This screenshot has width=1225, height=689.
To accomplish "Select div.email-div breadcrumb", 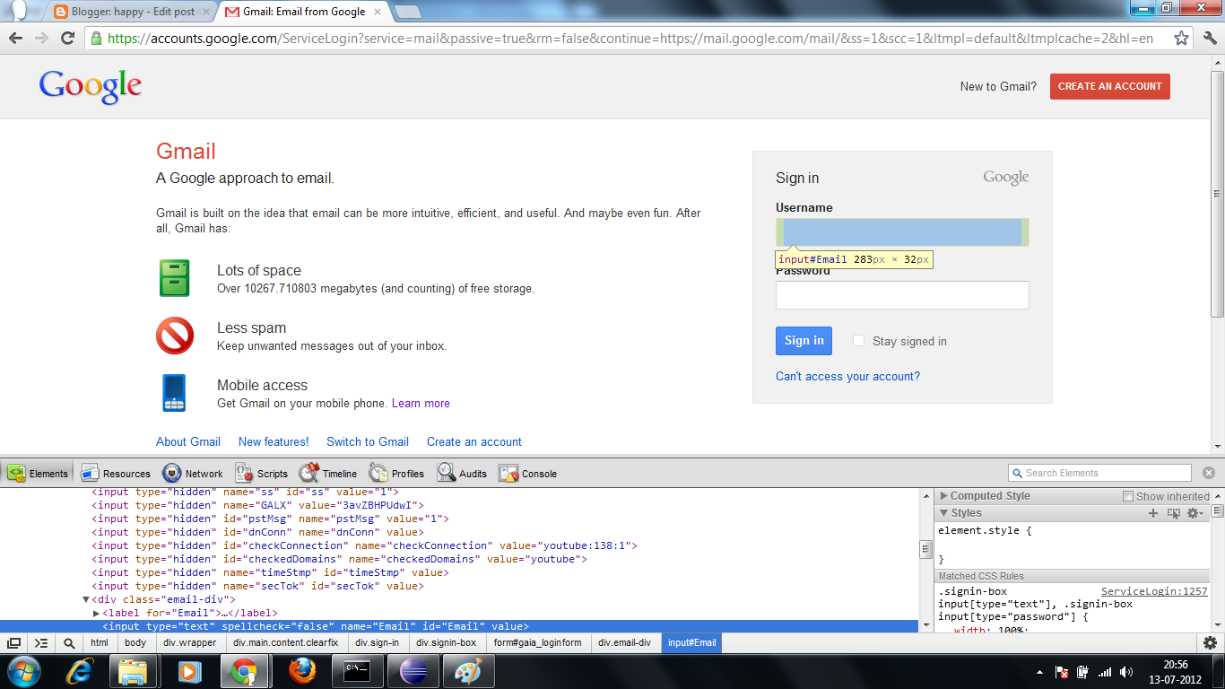I will [625, 643].
